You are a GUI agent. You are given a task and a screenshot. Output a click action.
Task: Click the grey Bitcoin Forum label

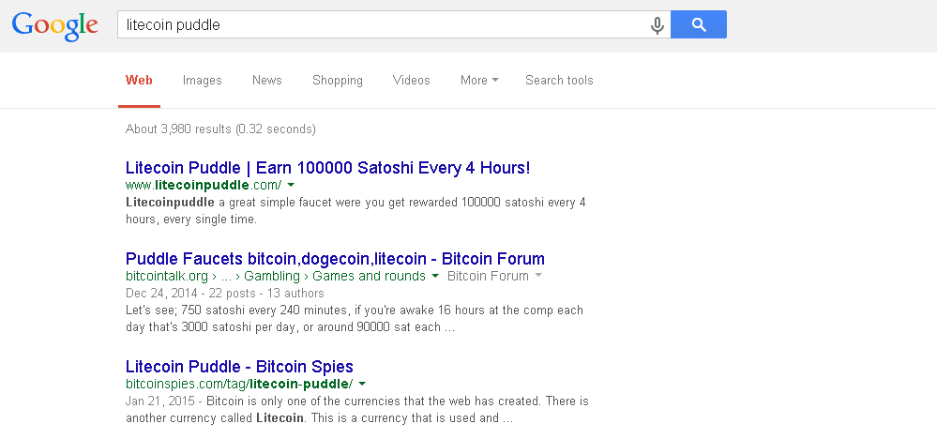(488, 276)
